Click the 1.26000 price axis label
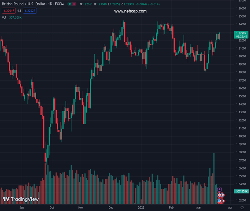Screen dimensions: 250x211 point(241,8)
